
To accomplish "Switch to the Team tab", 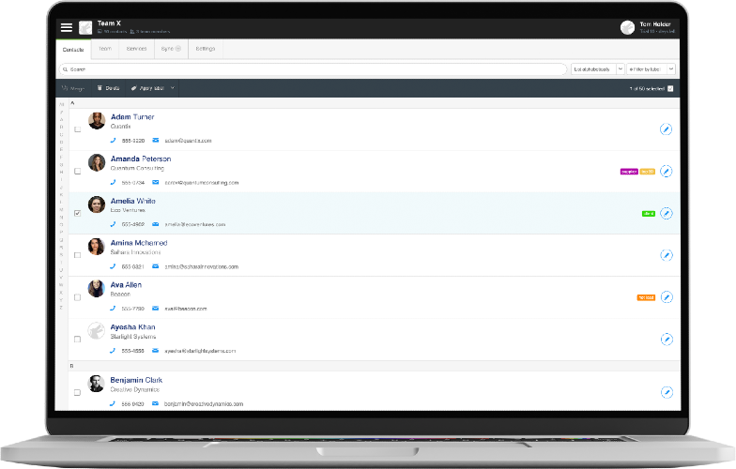I will 105,49.
